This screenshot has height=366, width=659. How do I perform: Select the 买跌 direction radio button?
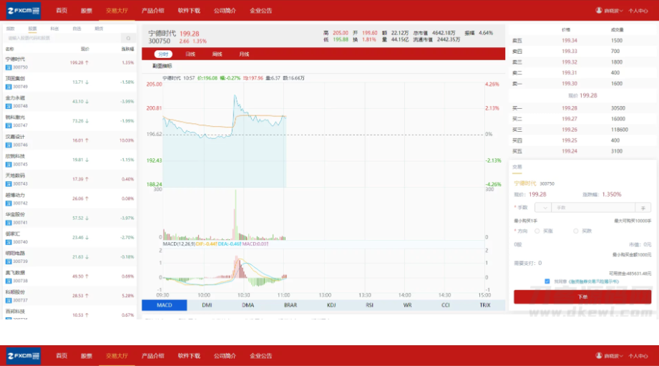pos(576,231)
